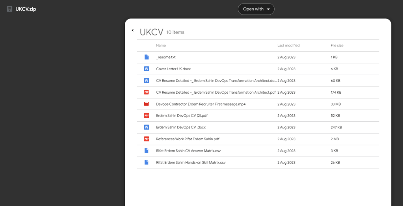Click the 60 KB file size value

coord(335,81)
